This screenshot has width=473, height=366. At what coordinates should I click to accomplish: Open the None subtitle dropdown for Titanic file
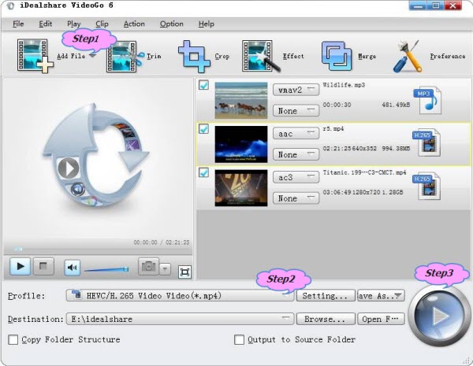coord(296,198)
